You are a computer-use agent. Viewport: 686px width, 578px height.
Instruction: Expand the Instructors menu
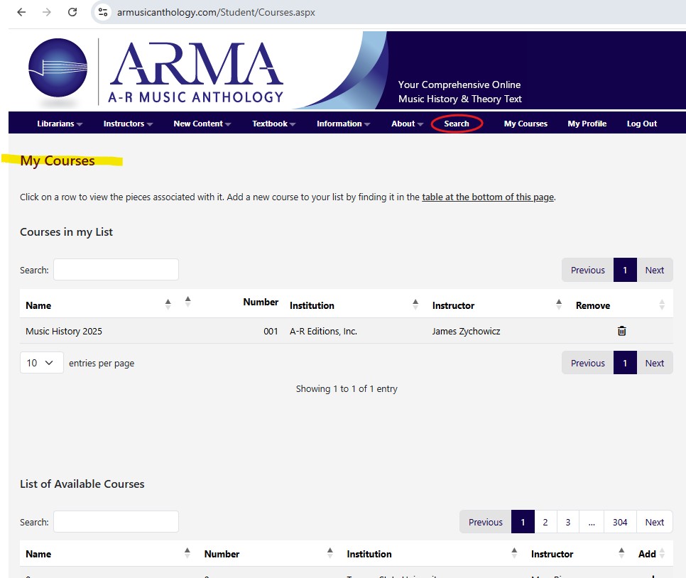pos(128,124)
